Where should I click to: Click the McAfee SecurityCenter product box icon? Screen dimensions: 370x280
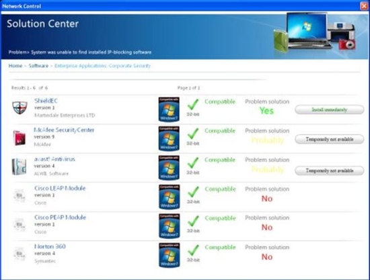(x=20, y=138)
